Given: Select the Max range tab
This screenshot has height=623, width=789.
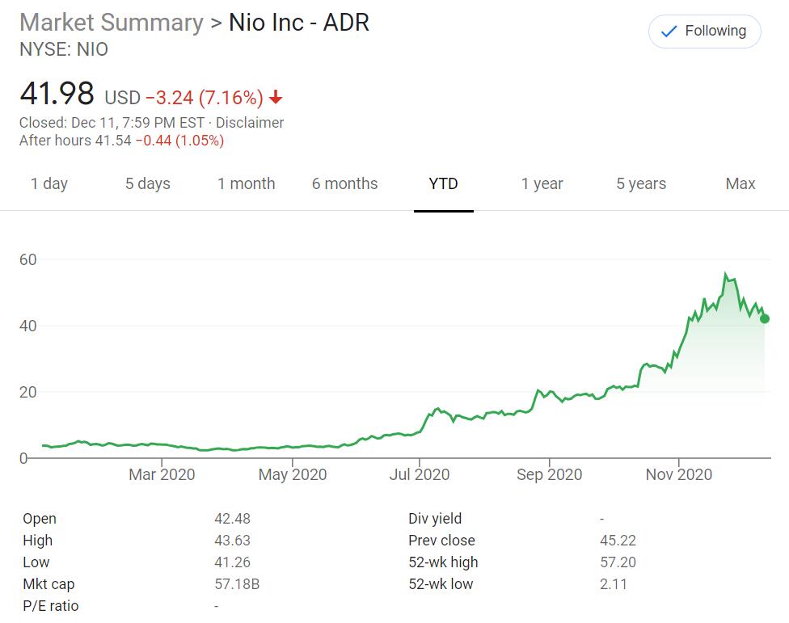Looking at the screenshot, I should (x=740, y=183).
